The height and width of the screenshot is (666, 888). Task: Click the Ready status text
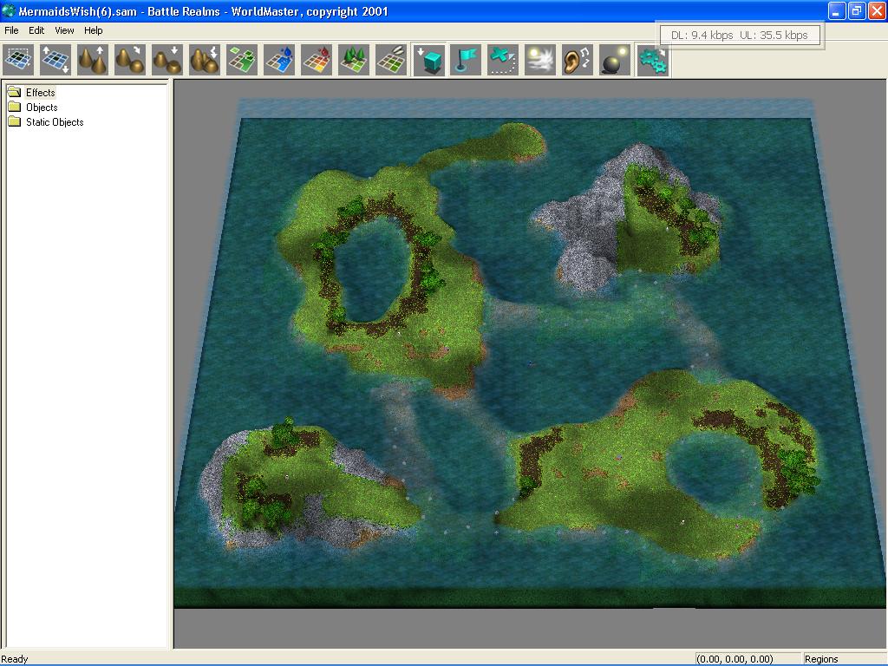tap(15, 659)
